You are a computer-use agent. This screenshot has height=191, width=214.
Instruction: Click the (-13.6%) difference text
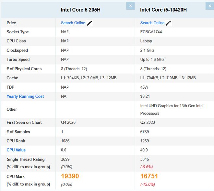point(148,185)
